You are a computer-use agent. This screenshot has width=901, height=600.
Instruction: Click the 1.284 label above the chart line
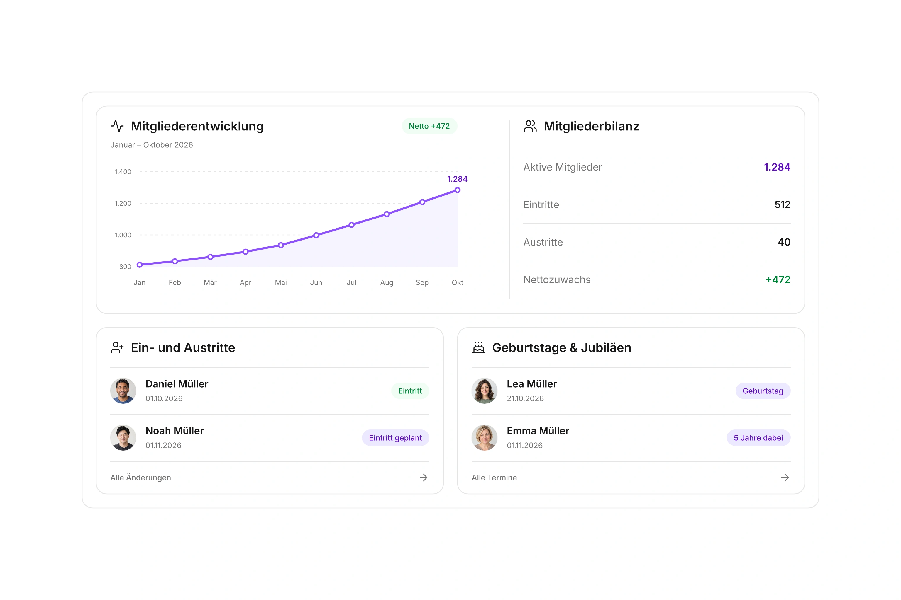pyautogui.click(x=457, y=179)
